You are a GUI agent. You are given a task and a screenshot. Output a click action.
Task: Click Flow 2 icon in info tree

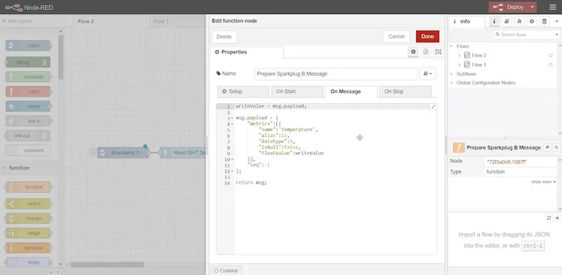coord(467,55)
